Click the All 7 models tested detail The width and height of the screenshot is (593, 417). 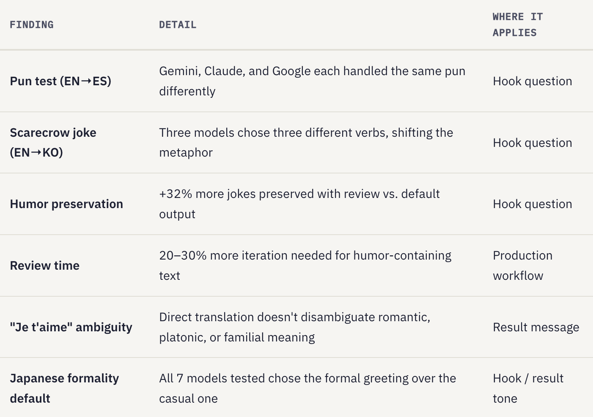point(307,388)
